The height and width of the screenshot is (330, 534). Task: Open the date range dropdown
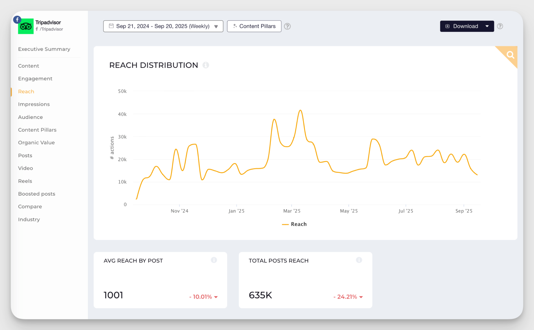click(x=163, y=26)
